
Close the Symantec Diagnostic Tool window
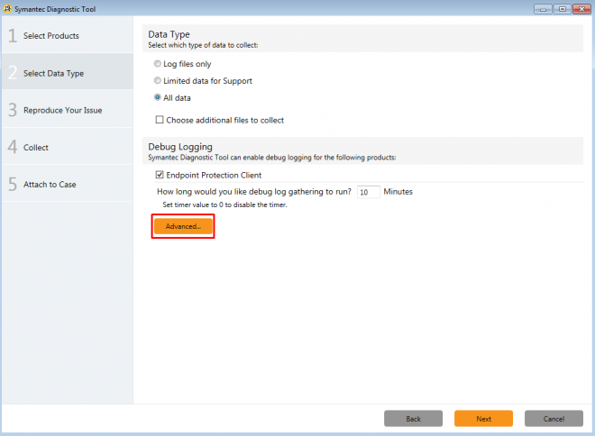point(581,9)
